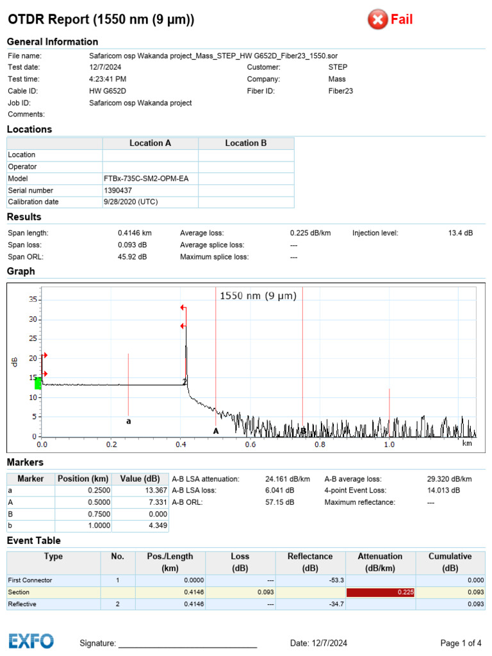Click the Type header in Event Table
This screenshot has width=492, height=656.
(x=54, y=562)
